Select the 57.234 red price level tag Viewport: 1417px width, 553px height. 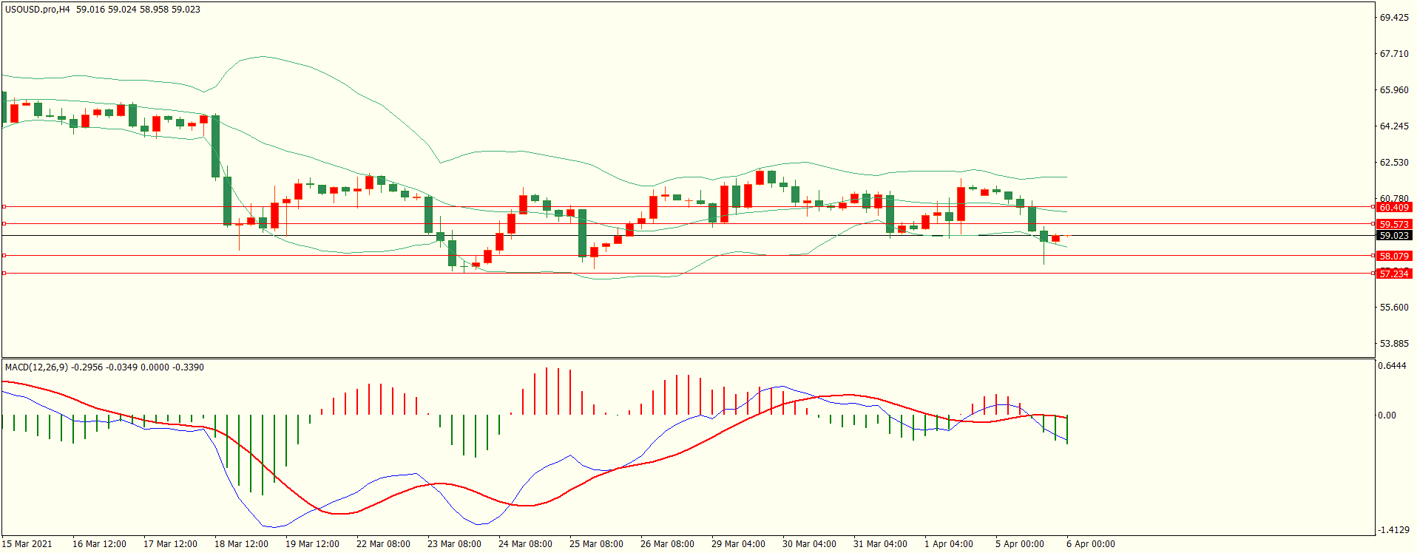1394,274
